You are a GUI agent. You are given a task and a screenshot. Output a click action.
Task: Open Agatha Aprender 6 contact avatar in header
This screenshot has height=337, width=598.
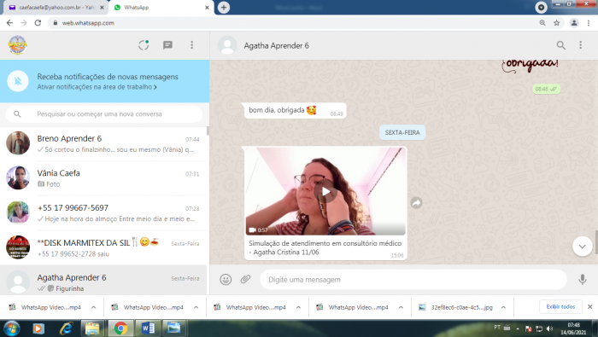pyautogui.click(x=227, y=45)
